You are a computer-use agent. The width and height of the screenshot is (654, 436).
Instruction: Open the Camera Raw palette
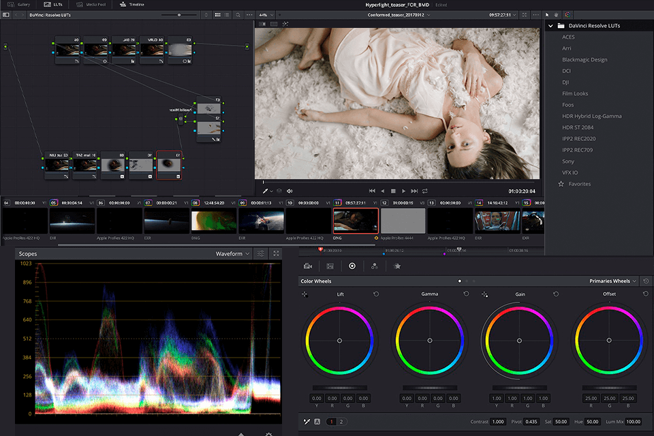click(x=308, y=266)
